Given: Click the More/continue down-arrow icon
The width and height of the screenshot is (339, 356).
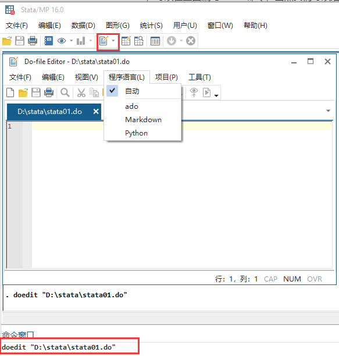Looking at the screenshot, I should coord(172,41).
